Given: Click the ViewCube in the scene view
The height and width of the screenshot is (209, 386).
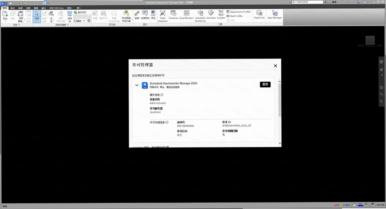Looking at the screenshot, I should pos(370,40).
